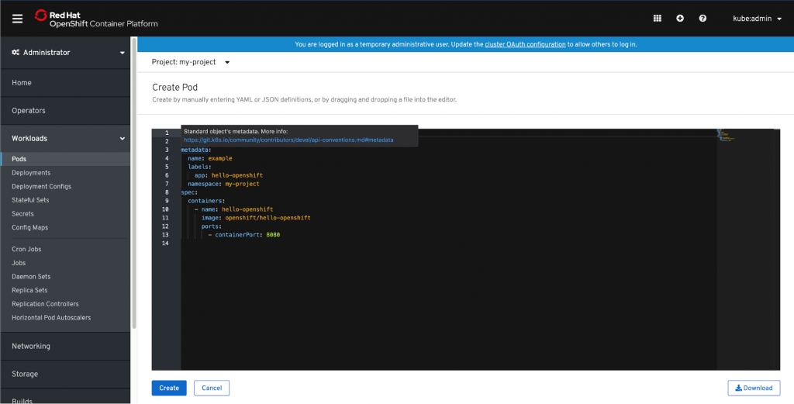794x404 pixels.
Task: Collapse the Workloads navigation section
Action: tap(66, 139)
